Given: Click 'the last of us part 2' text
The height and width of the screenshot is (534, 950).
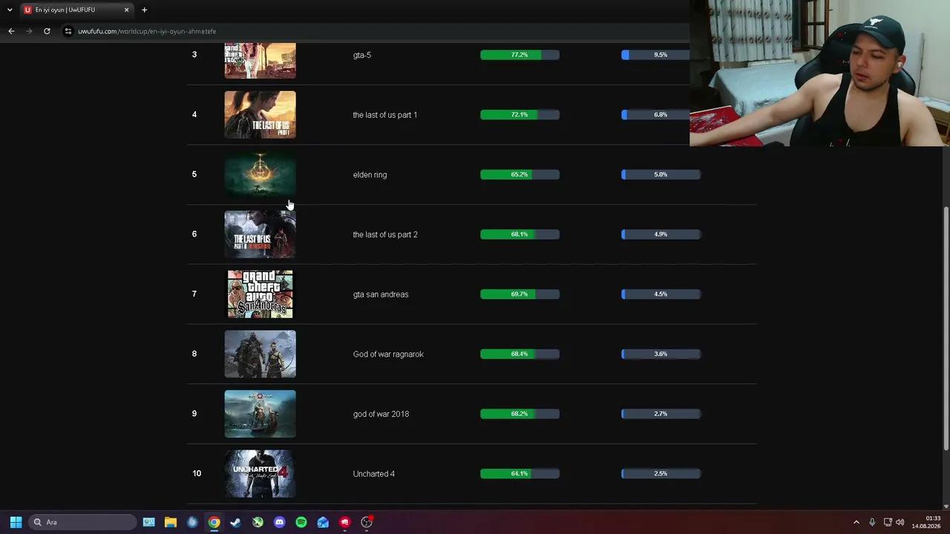Looking at the screenshot, I should pyautogui.click(x=385, y=234).
